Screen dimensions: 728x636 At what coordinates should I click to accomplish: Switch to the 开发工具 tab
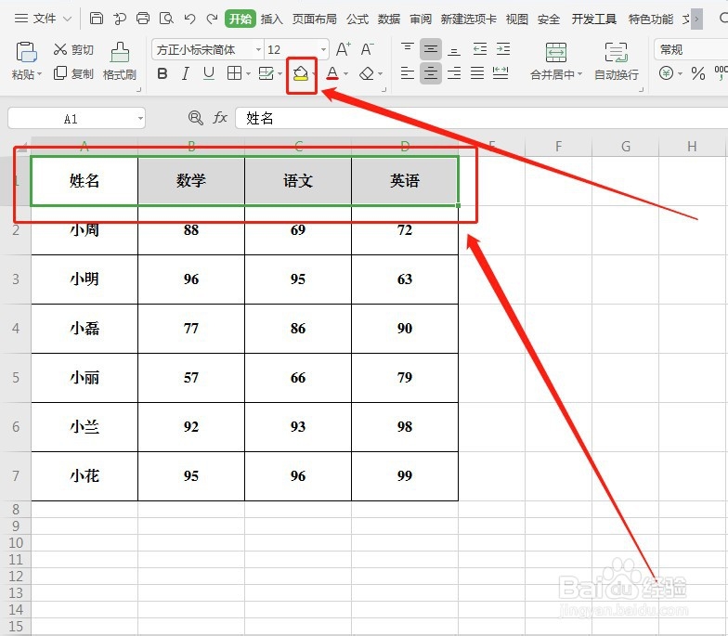pos(594,19)
